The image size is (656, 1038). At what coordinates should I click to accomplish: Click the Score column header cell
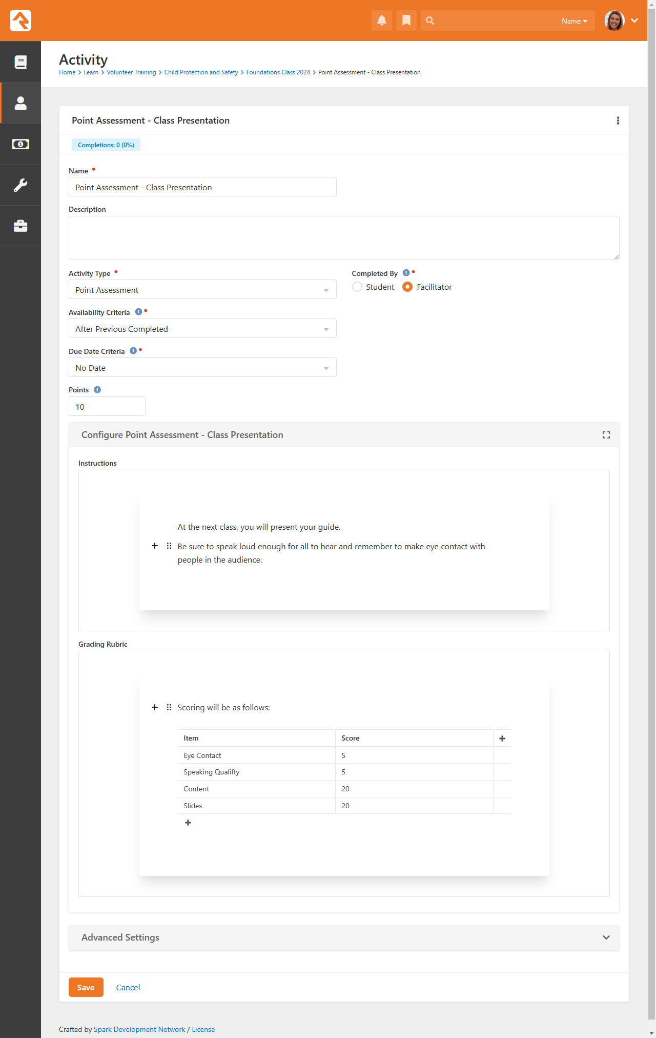[414, 738]
